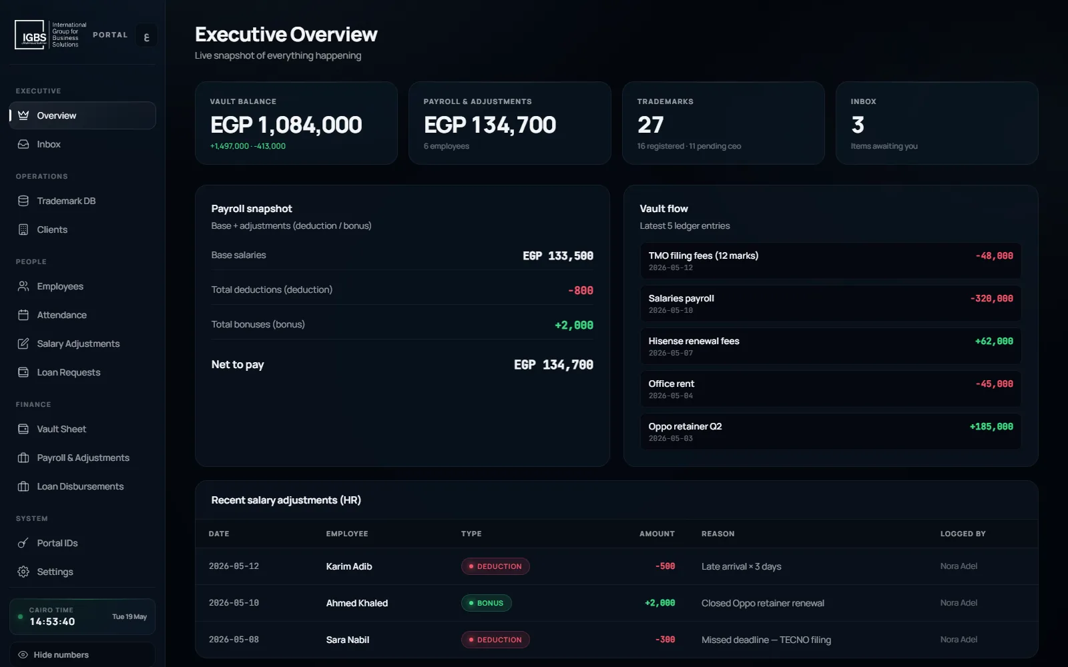
Task: Click 'Missed deadline — TECNO filing' reason
Action: 766,640
